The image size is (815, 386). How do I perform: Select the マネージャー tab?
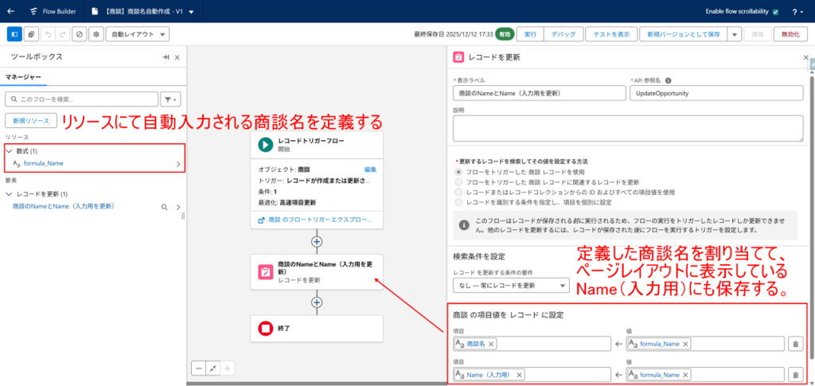pos(23,77)
